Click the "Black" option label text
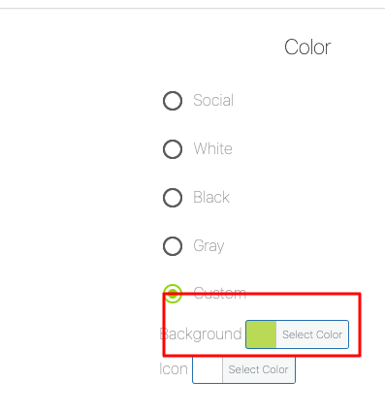 coord(211,197)
